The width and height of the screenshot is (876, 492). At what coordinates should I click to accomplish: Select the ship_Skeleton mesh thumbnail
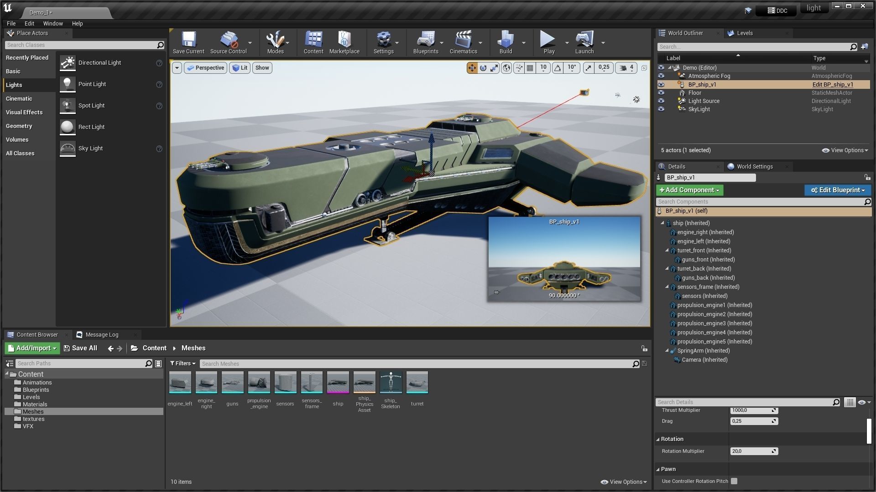click(391, 382)
